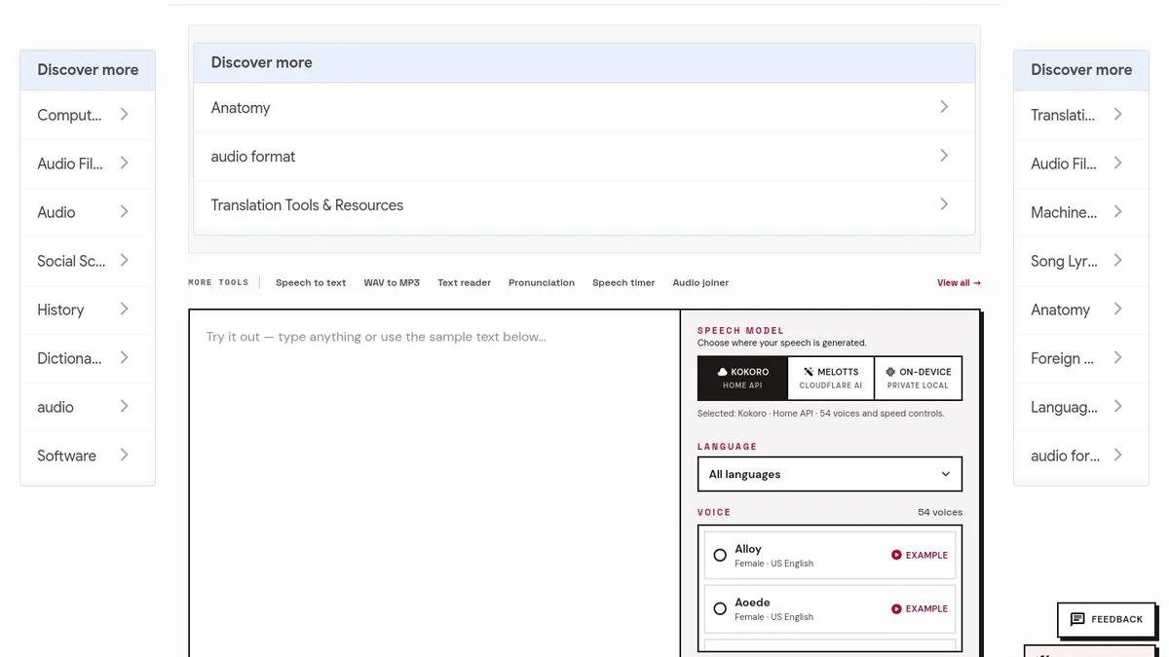1169x657 pixels.
Task: Open Social Sc... item in left sidebar
Action: coord(88,261)
